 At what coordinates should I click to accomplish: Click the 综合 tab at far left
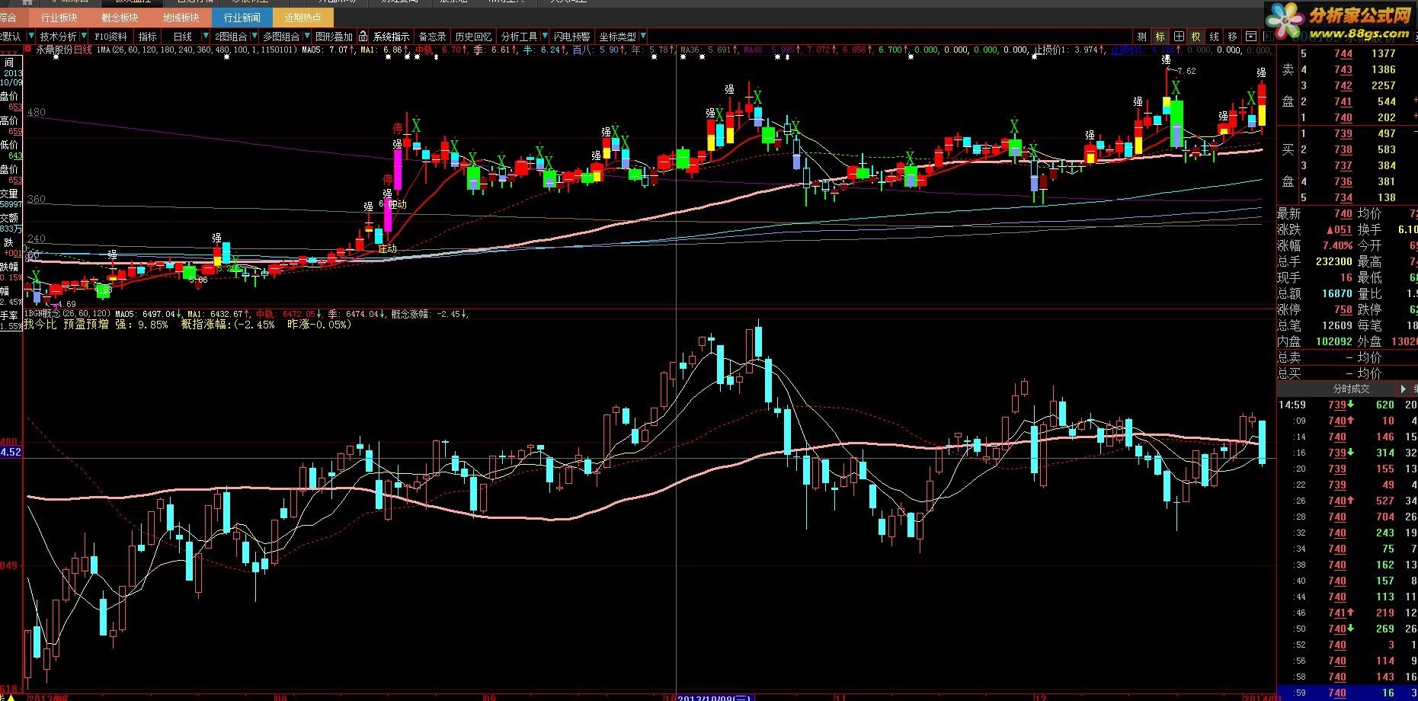8,18
